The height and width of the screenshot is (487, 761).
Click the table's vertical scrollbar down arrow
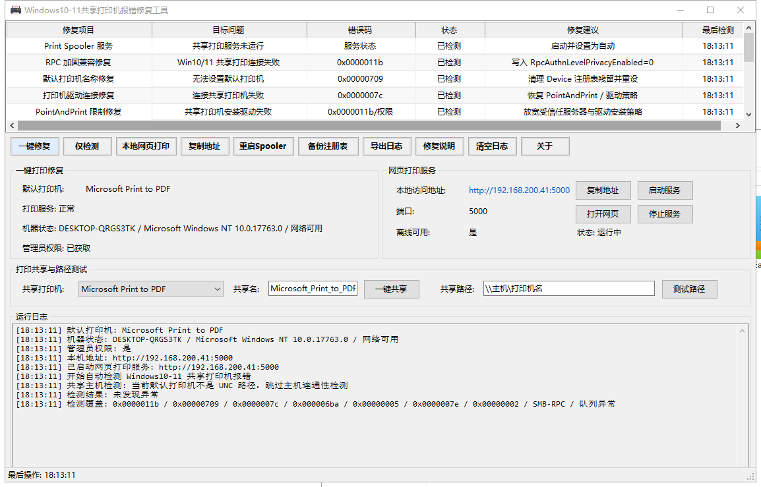click(x=749, y=115)
